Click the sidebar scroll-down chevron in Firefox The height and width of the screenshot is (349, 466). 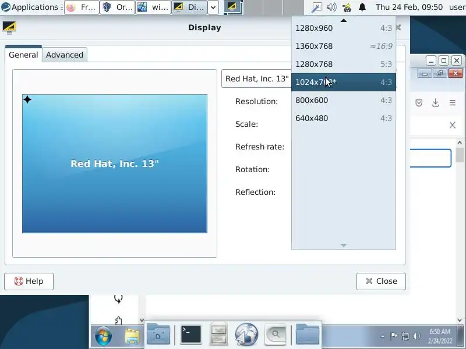click(x=142, y=320)
